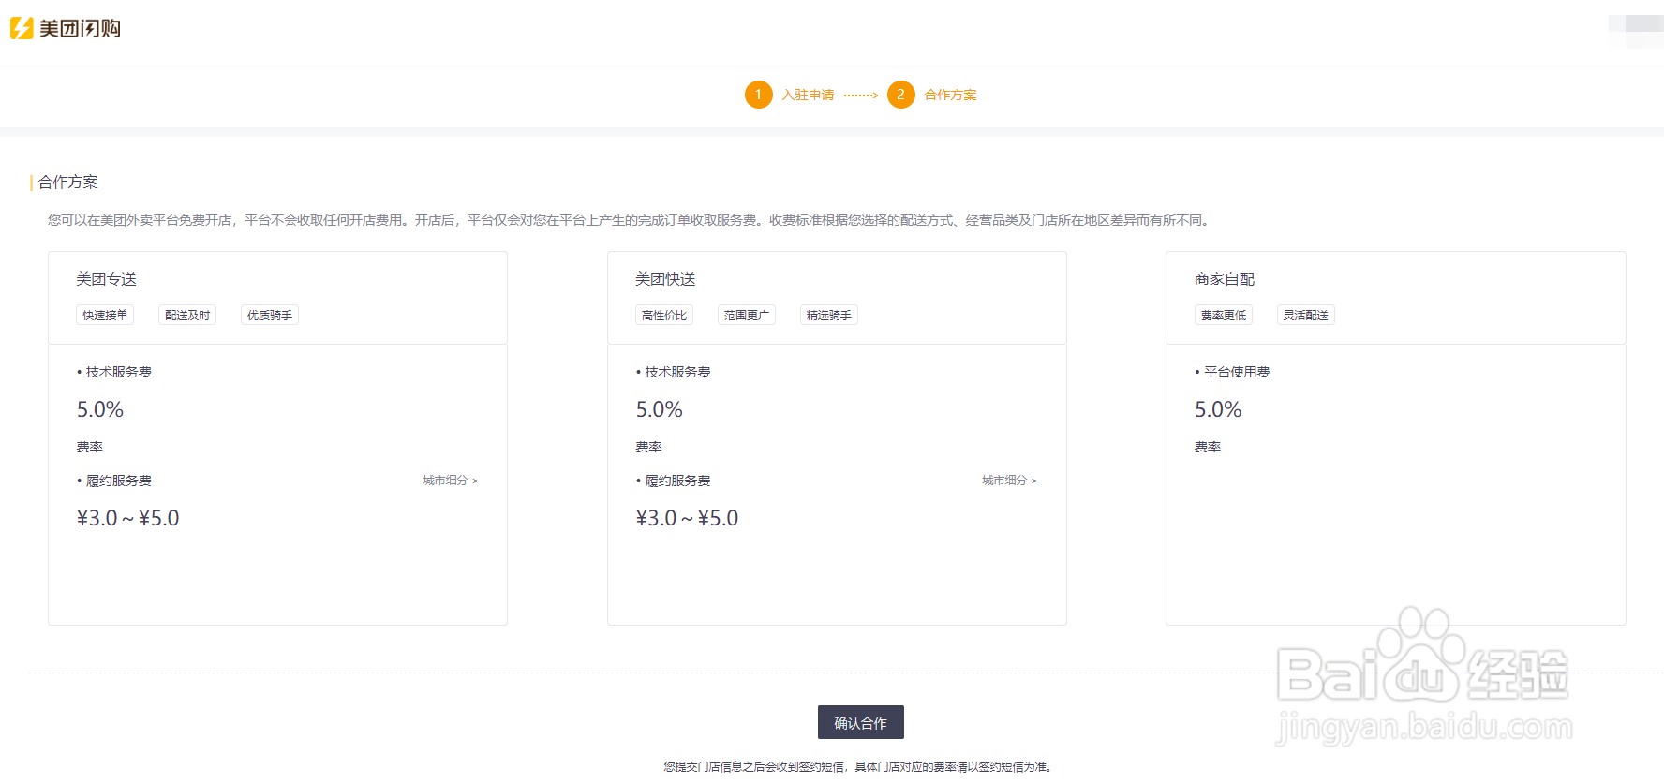The width and height of the screenshot is (1664, 784).
Task: Click the 高性价比 tag
Action: 664,316
